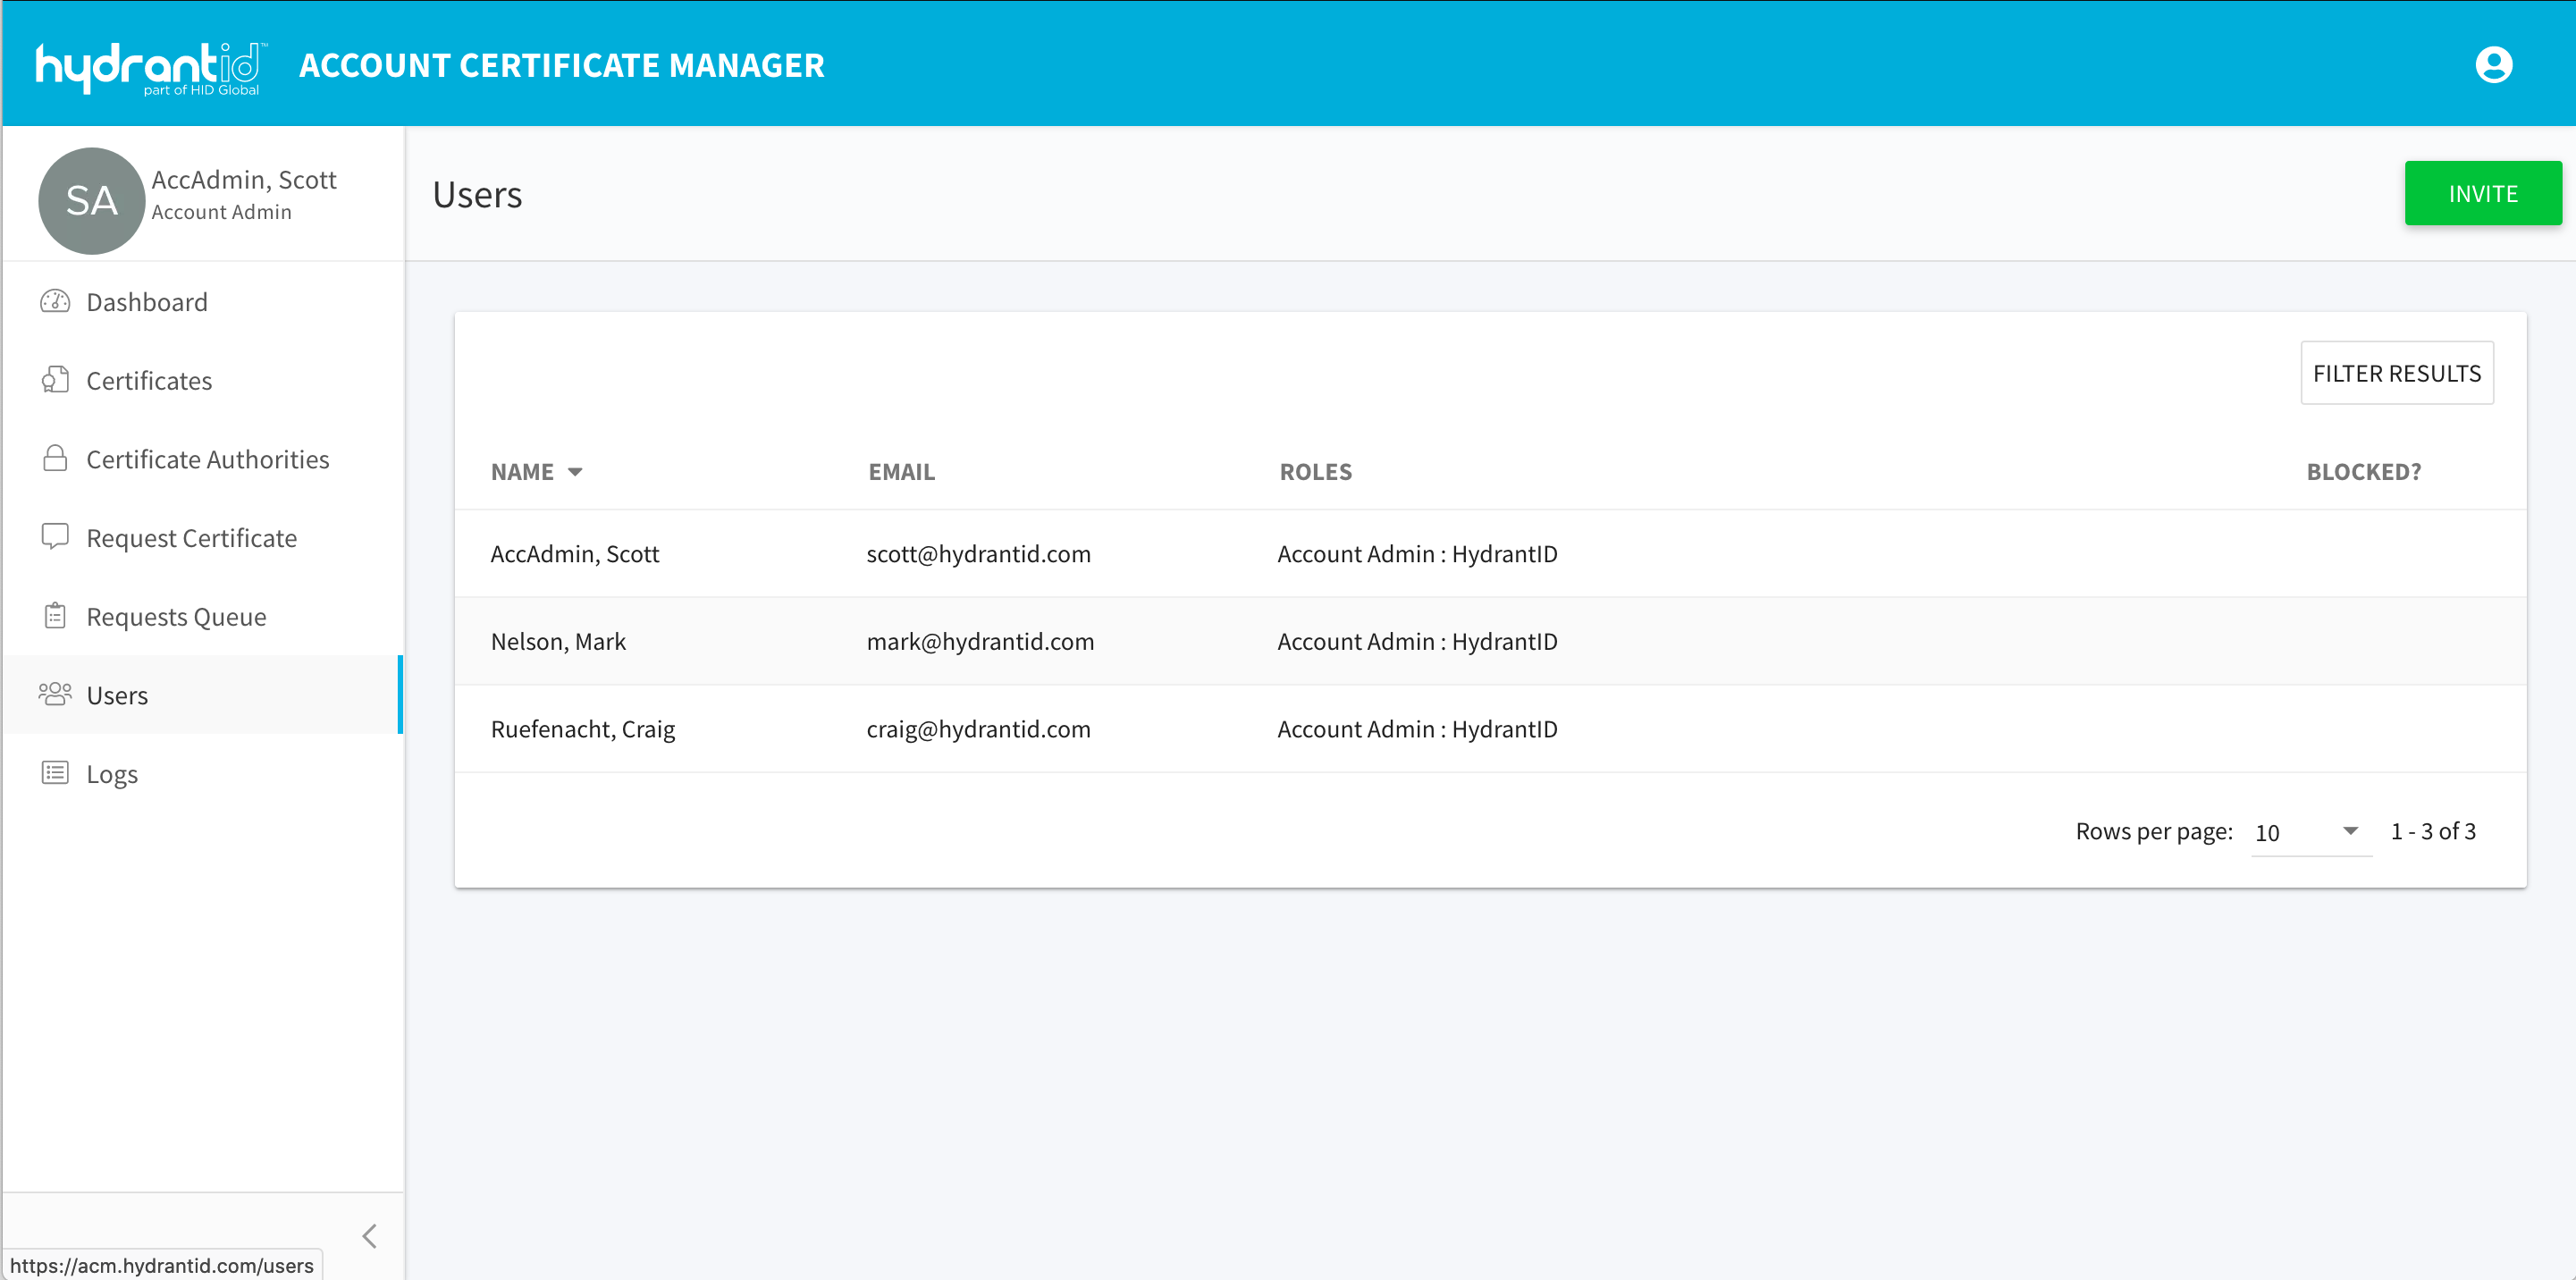Viewport: 2576px width, 1280px height.
Task: Click the FILTER RESULTS button
Action: point(2396,373)
